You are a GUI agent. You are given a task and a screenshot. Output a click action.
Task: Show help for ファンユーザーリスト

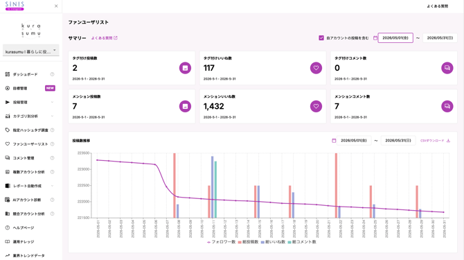(52, 144)
